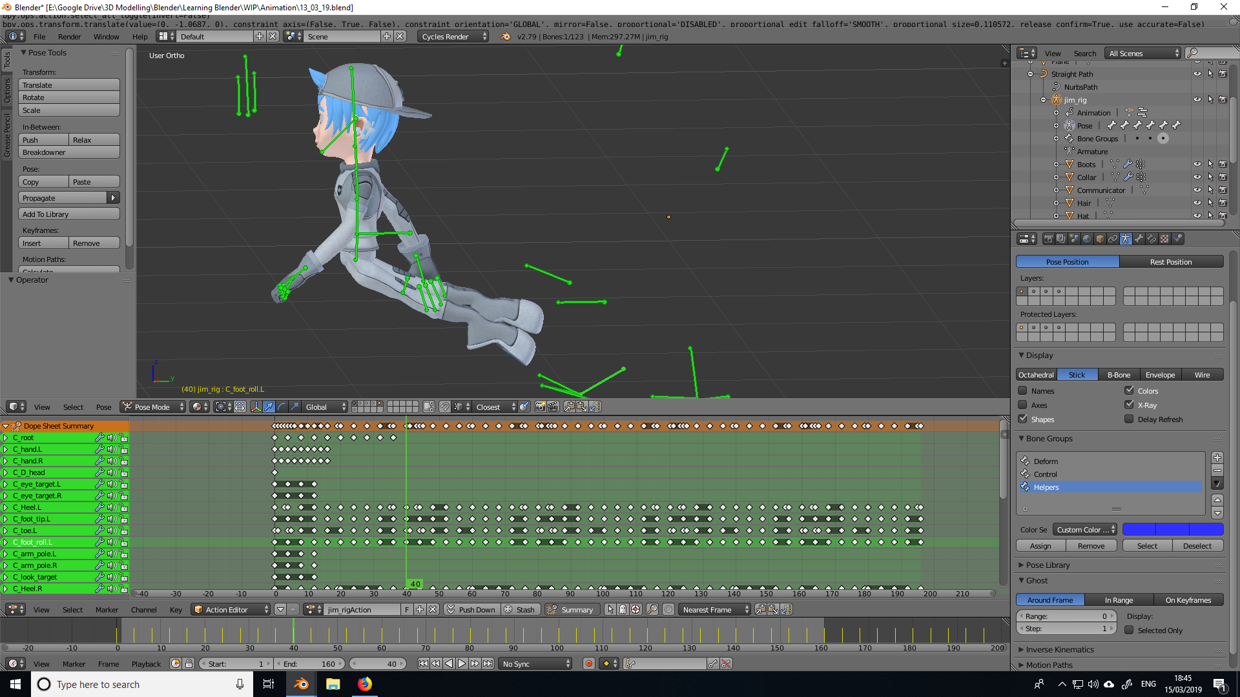Image resolution: width=1240 pixels, height=697 pixels.
Task: Open the Action Editor mode dropdown
Action: 231,610
